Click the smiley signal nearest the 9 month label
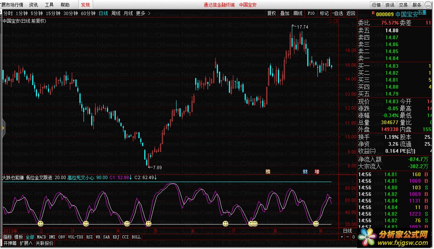Image resolution: width=434 pixels, height=249 pixels. 316,223
